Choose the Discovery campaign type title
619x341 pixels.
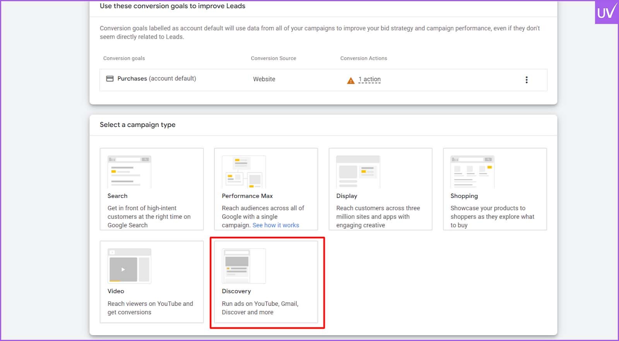pos(236,291)
